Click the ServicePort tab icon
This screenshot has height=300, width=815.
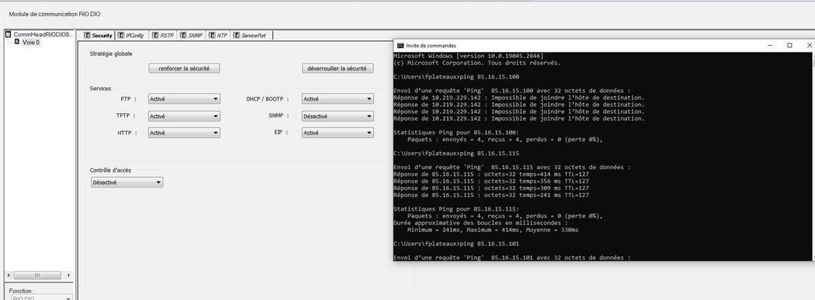coord(237,35)
